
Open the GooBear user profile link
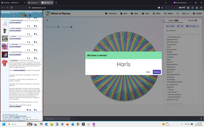click(14, 37)
